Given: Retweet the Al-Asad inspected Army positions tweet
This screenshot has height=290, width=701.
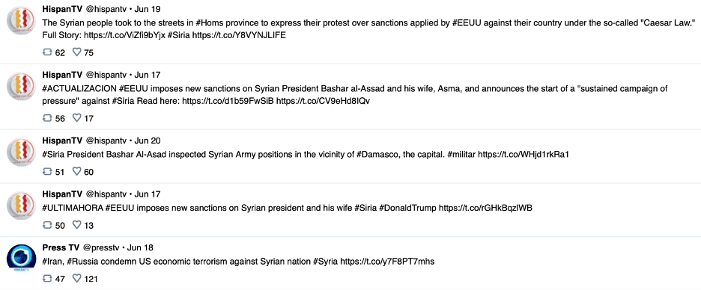Looking at the screenshot, I should coord(47,172).
